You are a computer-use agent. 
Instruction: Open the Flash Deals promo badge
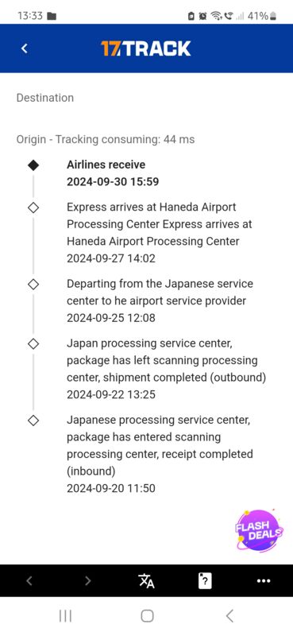[x=259, y=531]
